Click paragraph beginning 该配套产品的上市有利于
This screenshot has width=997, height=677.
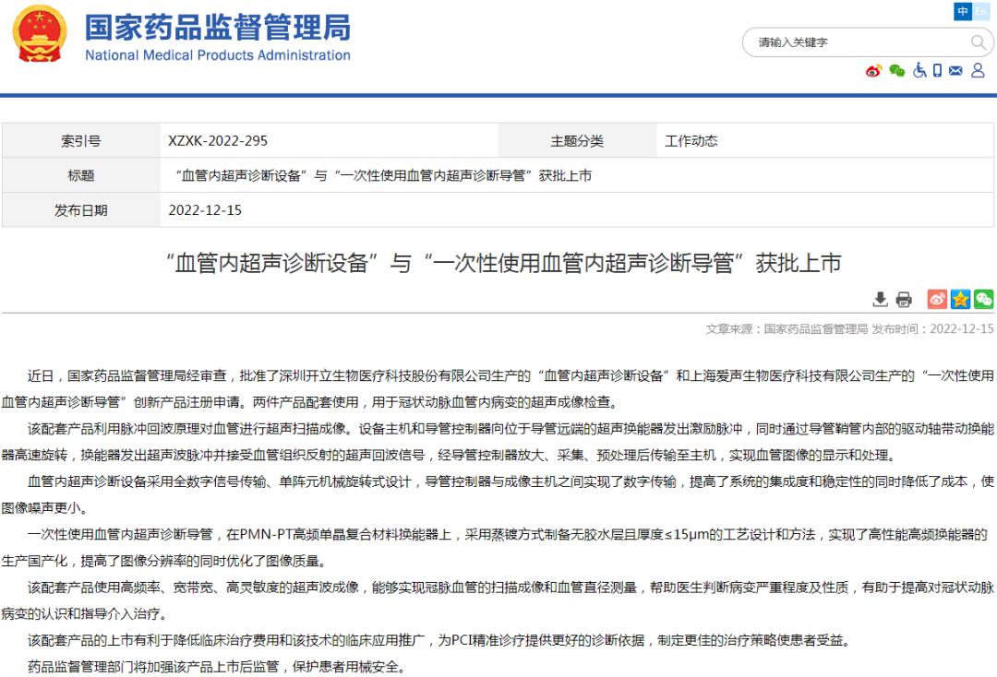pos(438,640)
